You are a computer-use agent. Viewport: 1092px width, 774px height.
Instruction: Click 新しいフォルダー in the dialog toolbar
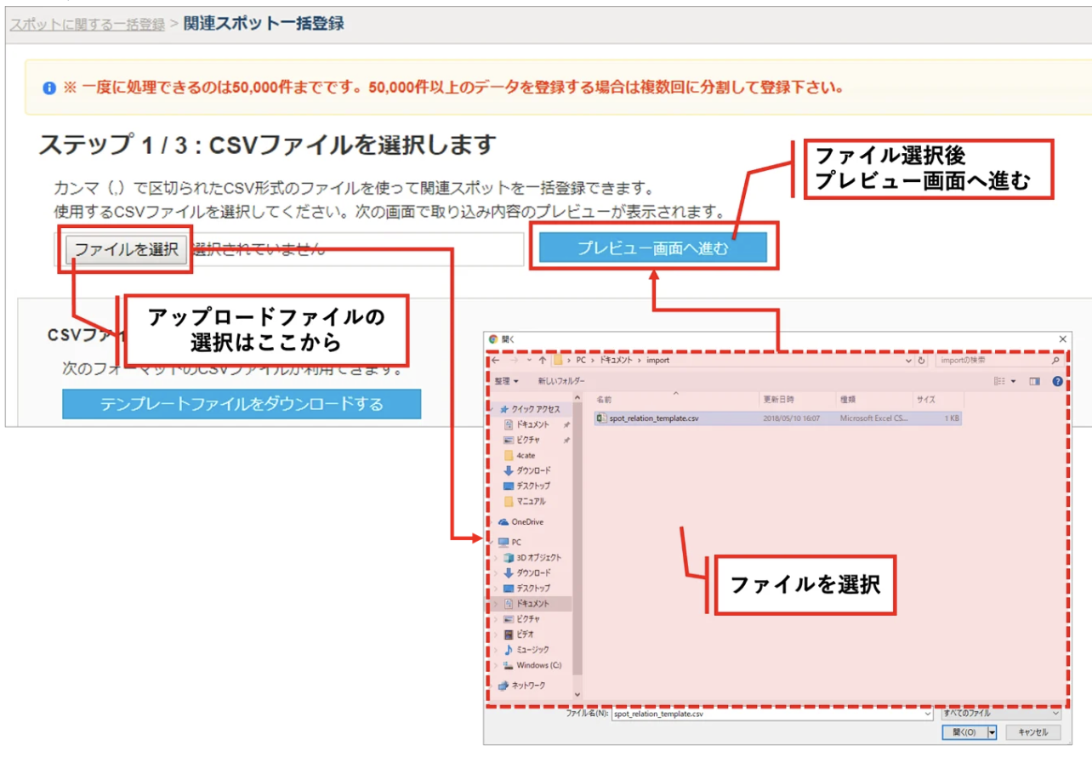click(561, 381)
